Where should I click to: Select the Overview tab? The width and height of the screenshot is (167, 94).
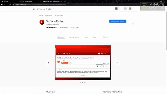point(61,37)
